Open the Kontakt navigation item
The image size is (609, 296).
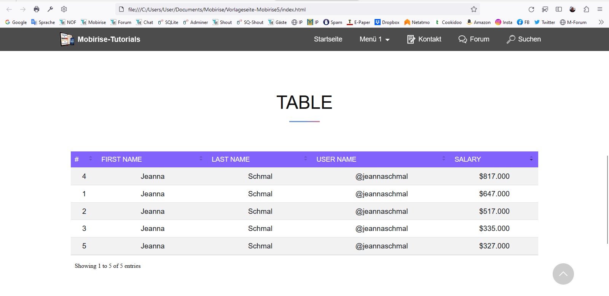pyautogui.click(x=424, y=39)
